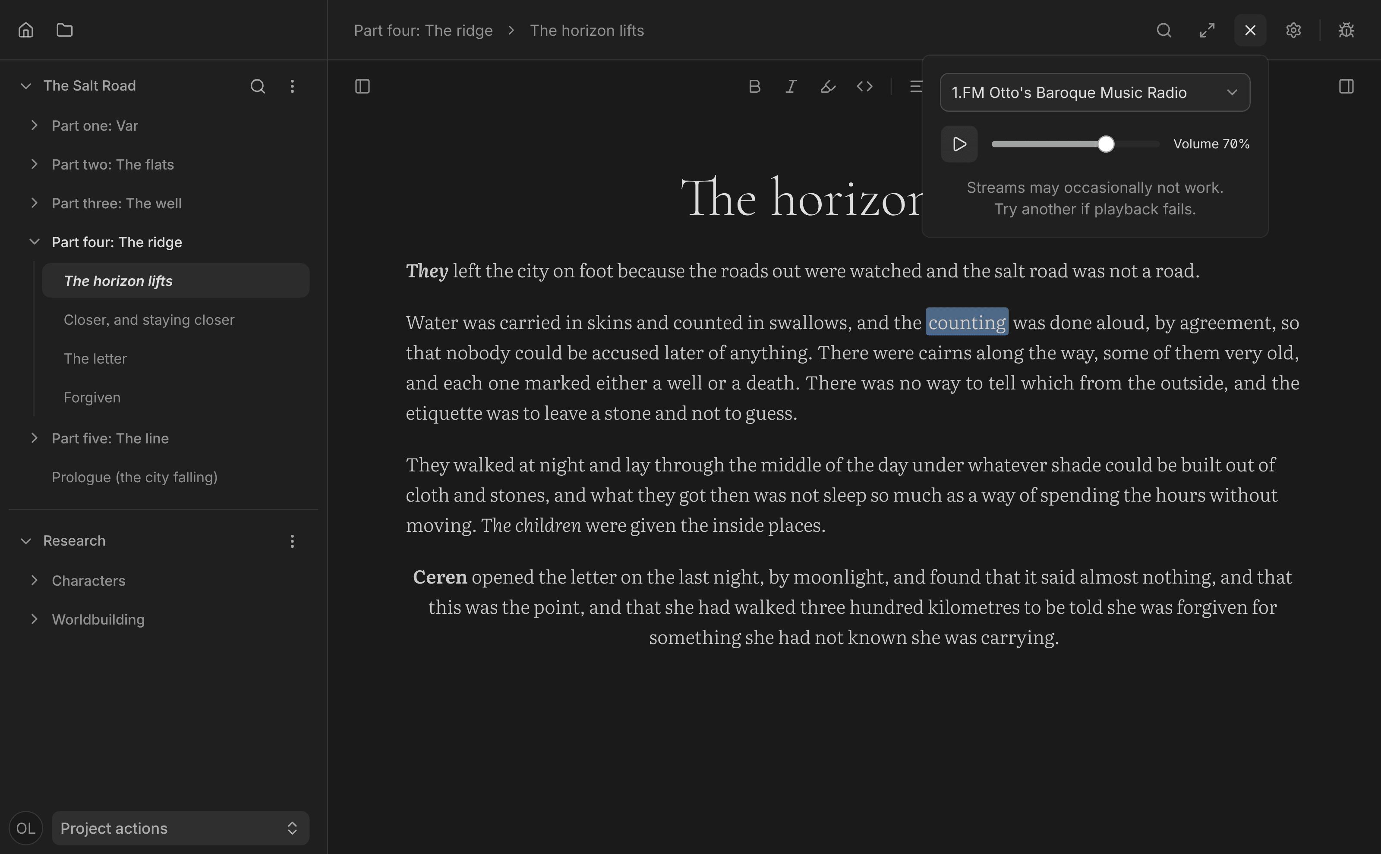Enter fullscreen focus mode
Image resolution: width=1381 pixels, height=854 pixels.
tap(1207, 30)
